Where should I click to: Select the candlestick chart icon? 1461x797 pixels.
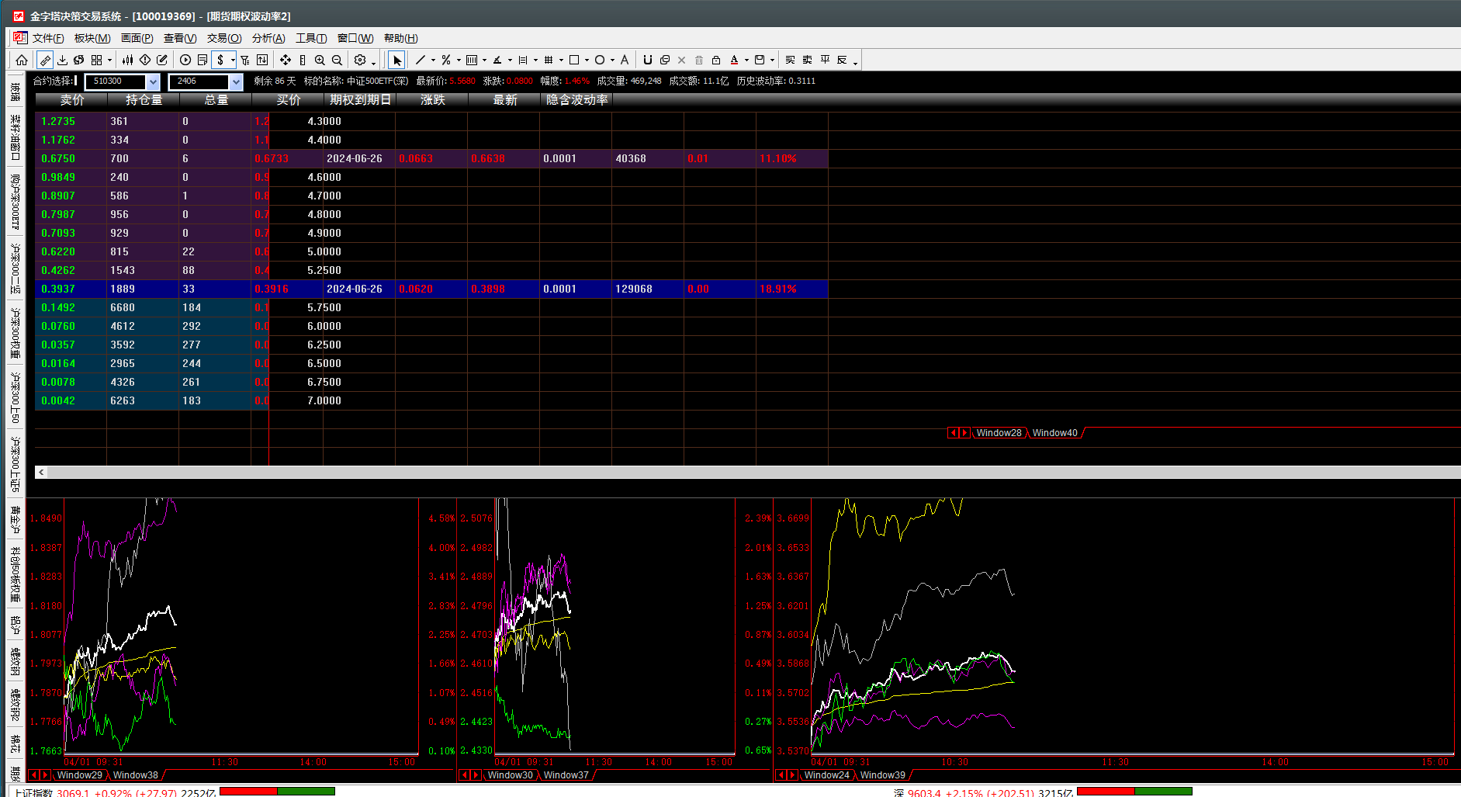pyautogui.click(x=128, y=60)
